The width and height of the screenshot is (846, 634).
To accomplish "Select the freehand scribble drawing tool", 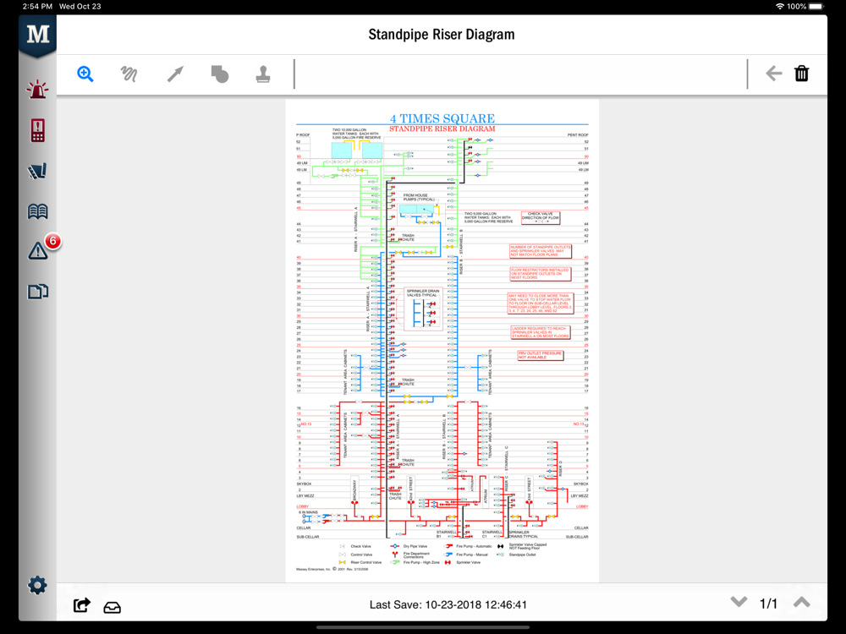I will click(129, 74).
